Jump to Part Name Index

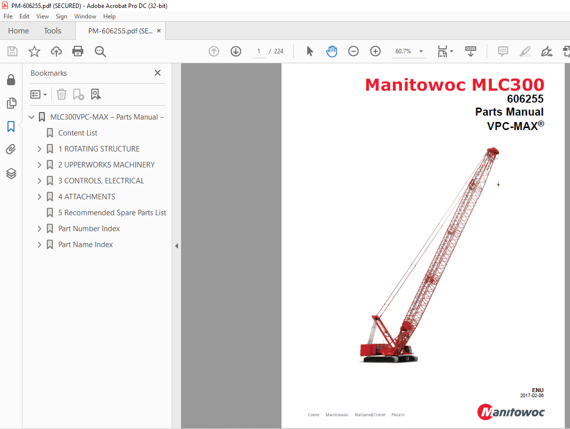click(x=85, y=245)
